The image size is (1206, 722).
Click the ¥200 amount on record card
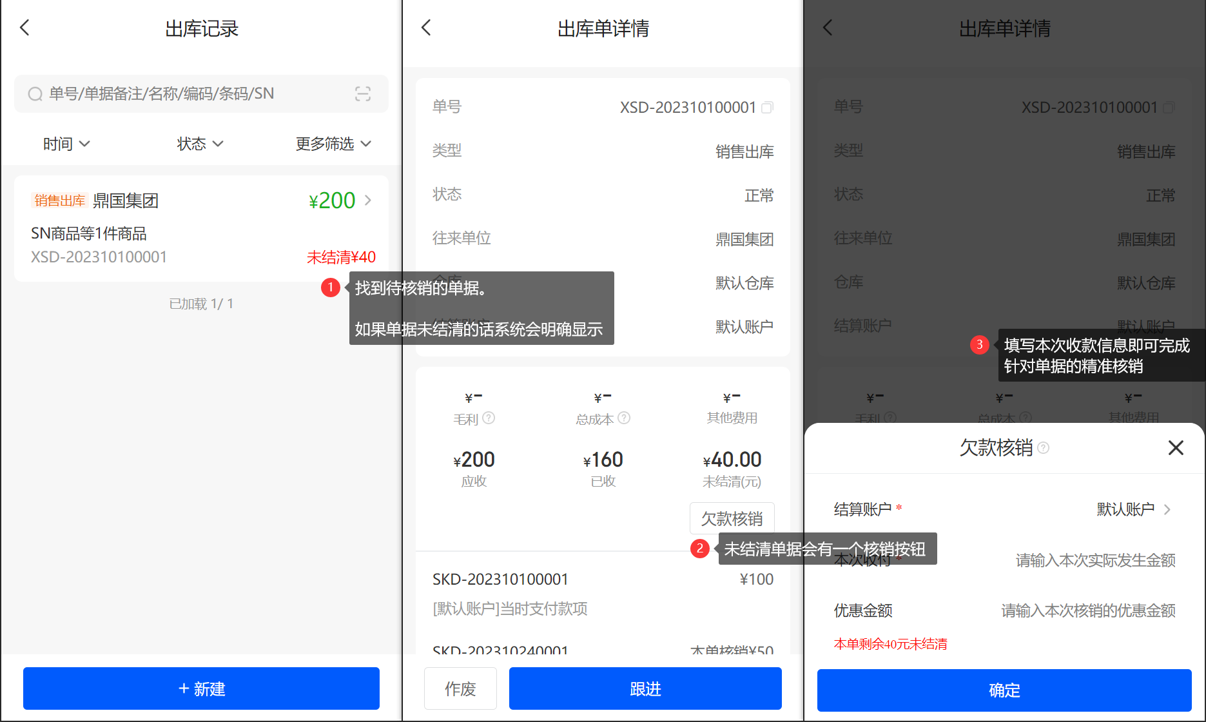click(x=332, y=200)
